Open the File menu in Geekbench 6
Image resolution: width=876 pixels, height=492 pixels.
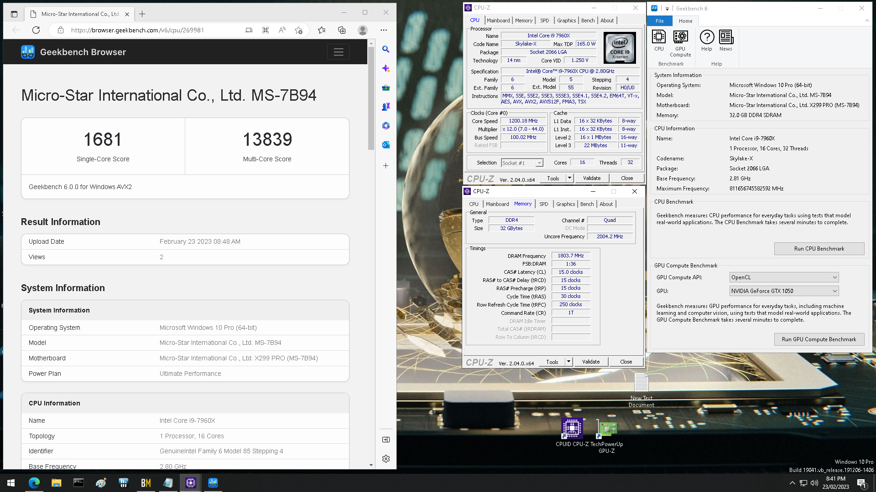(x=660, y=21)
